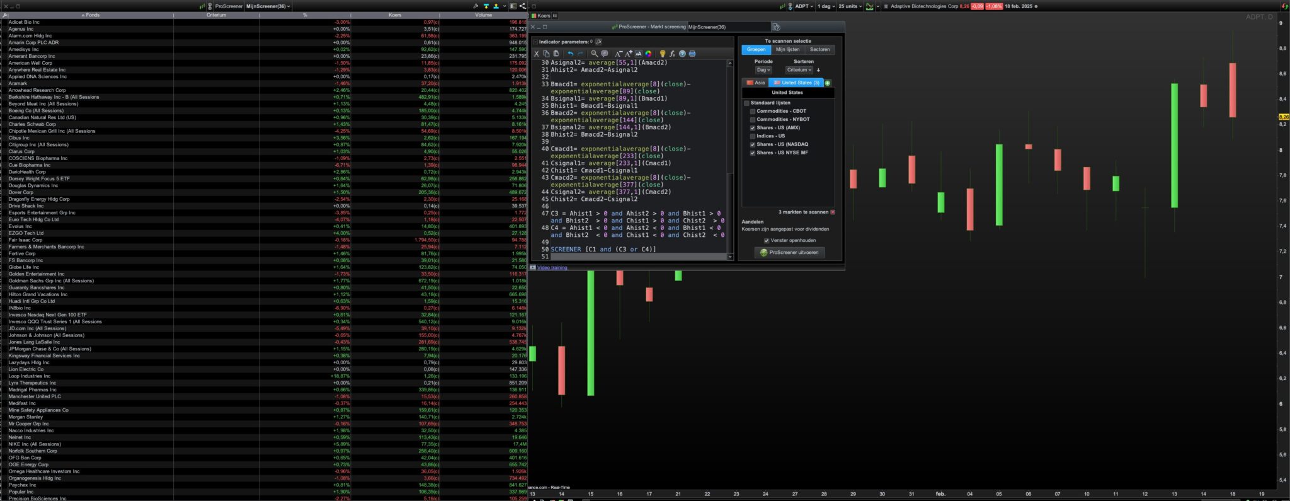The image size is (1290, 501).
Task: Select Loop Industries Inc row
Action: [x=264, y=376]
